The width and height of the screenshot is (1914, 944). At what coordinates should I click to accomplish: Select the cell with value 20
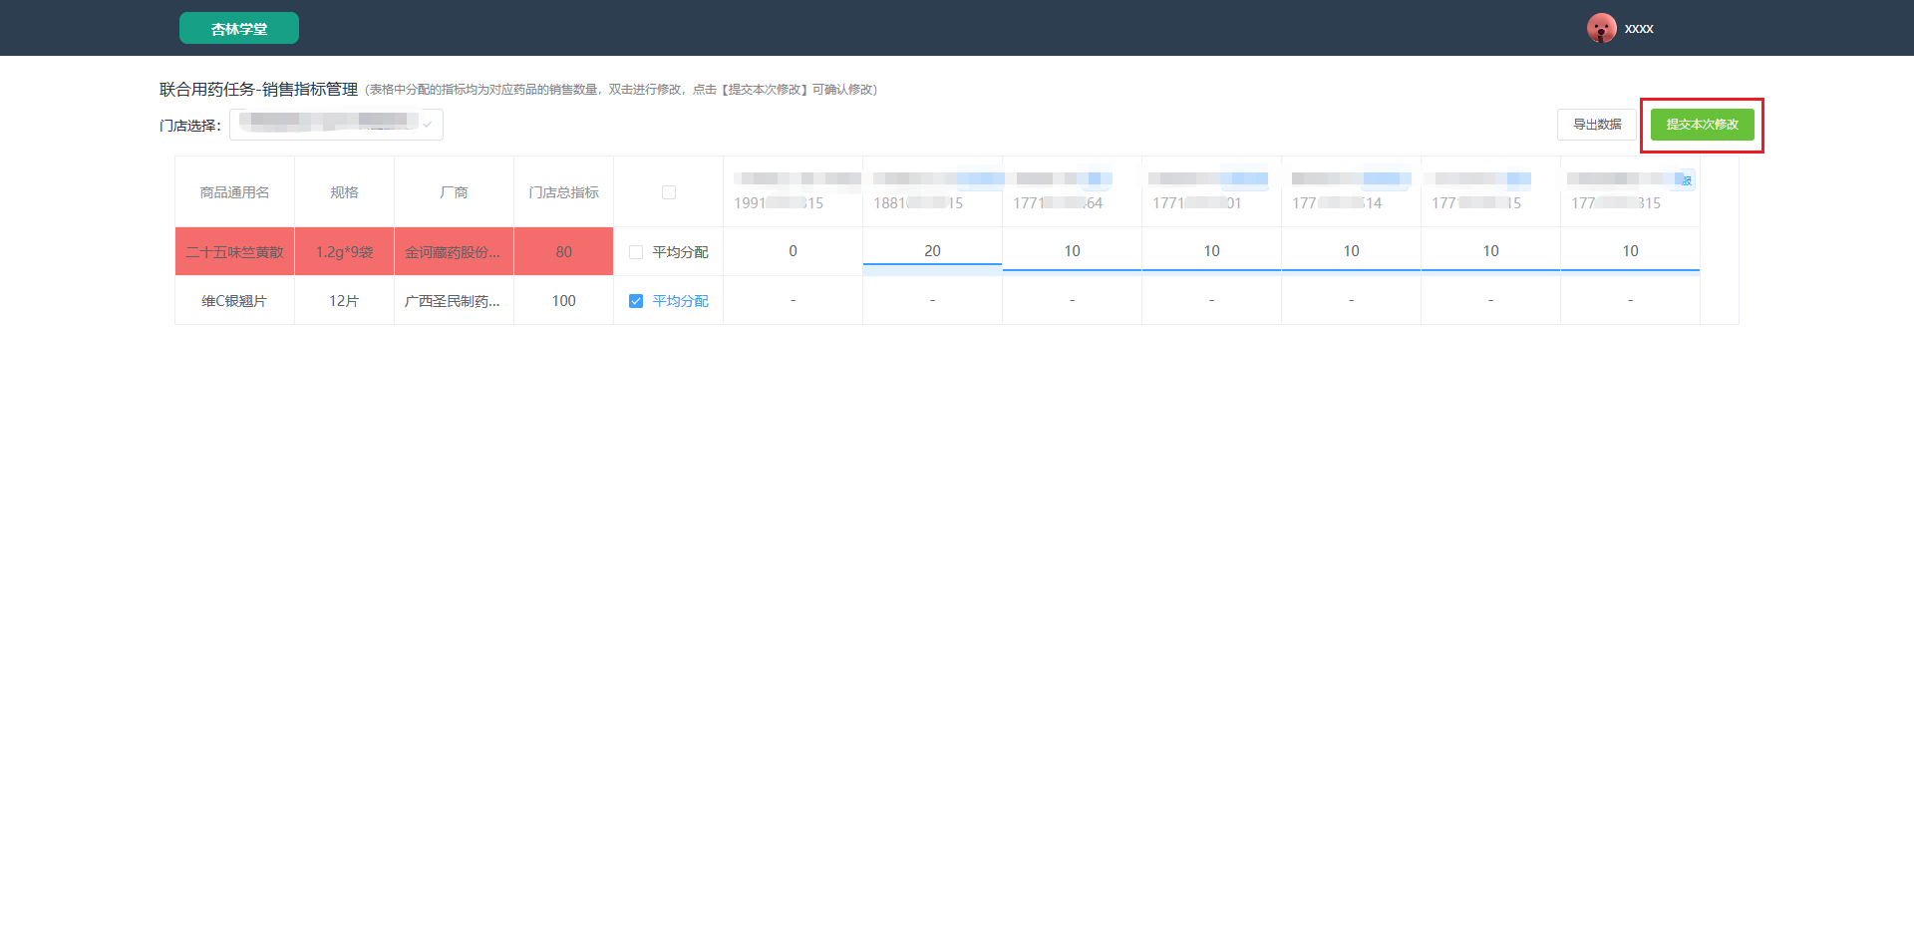tap(932, 251)
